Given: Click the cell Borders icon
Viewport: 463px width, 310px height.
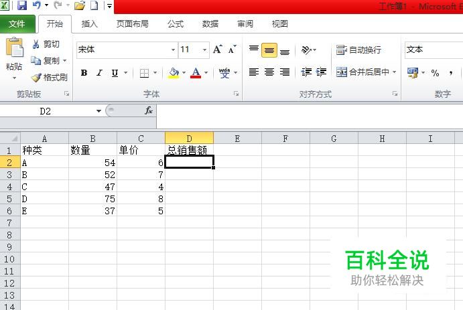Looking at the screenshot, I should point(144,73).
